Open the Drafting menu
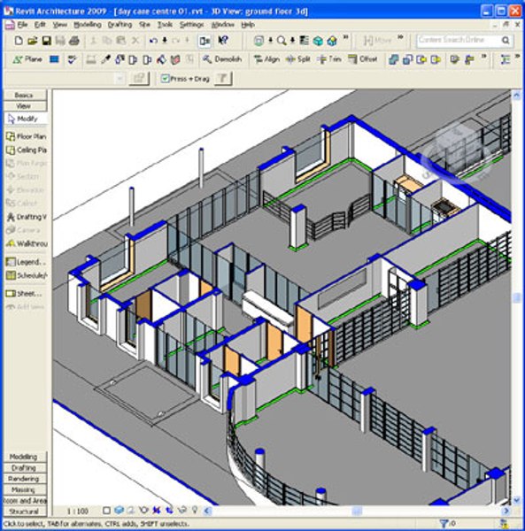This screenshot has height=531, width=525. click(x=120, y=25)
